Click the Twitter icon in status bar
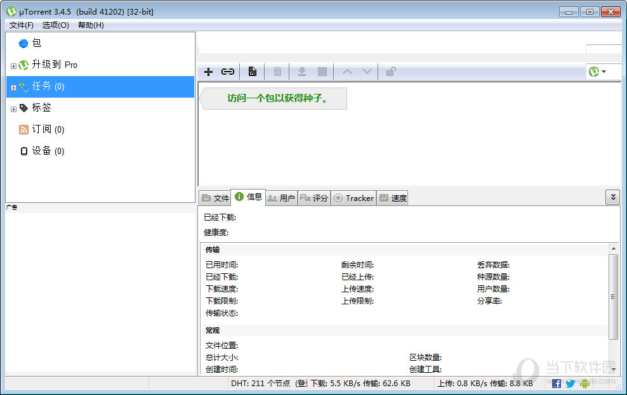This screenshot has width=627, height=395. (571, 384)
